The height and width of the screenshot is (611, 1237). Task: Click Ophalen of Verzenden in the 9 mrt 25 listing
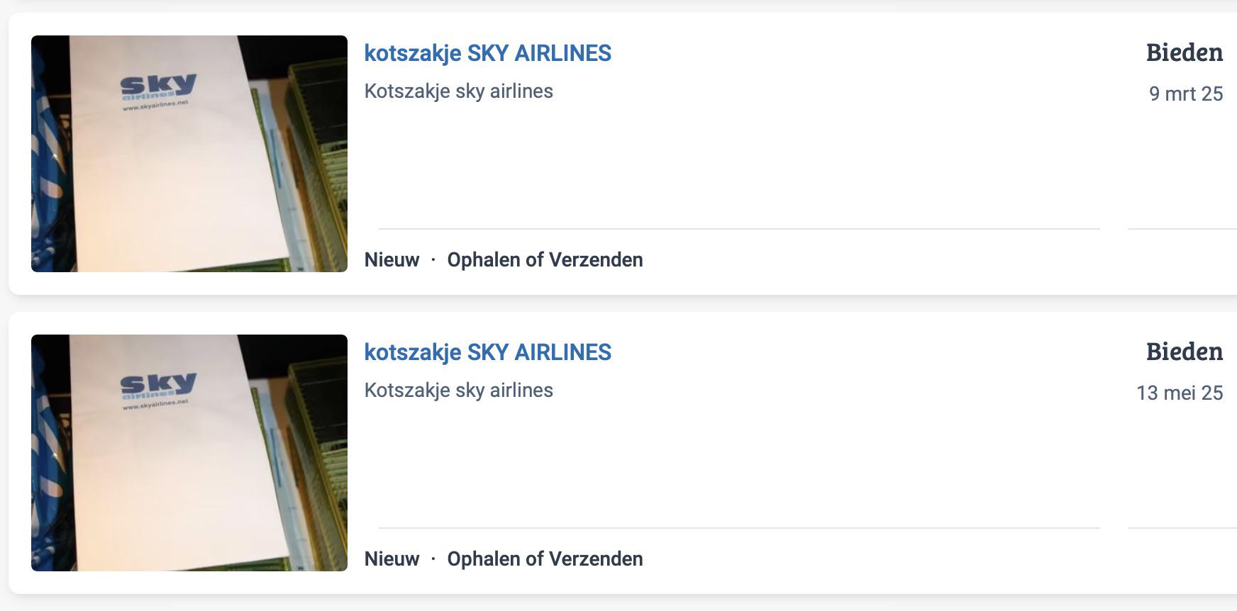(545, 260)
